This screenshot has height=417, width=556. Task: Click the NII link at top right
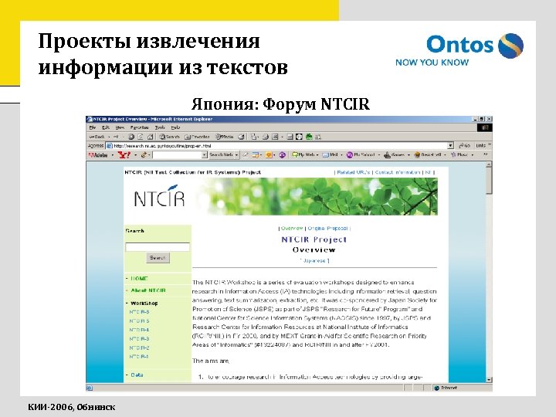pos(429,172)
